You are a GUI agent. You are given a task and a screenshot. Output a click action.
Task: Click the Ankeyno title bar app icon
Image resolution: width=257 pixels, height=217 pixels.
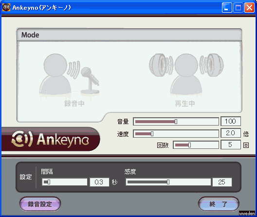6,7
